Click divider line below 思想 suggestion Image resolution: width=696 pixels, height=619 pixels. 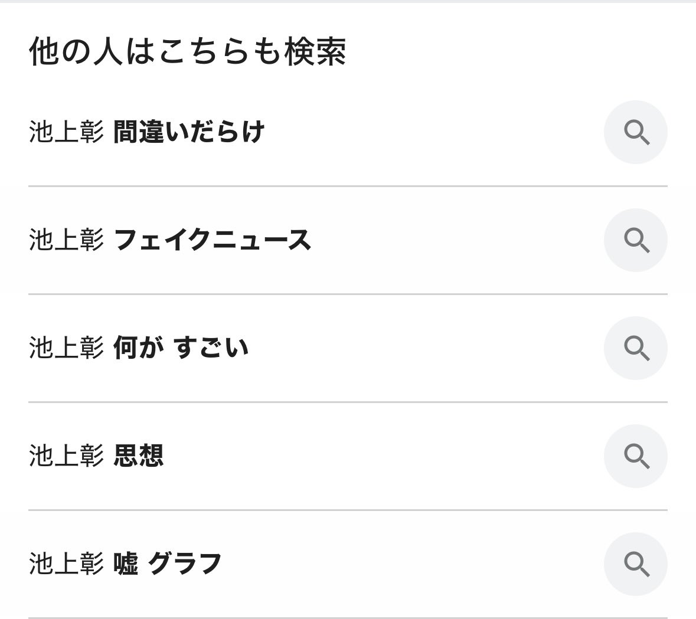(348, 510)
